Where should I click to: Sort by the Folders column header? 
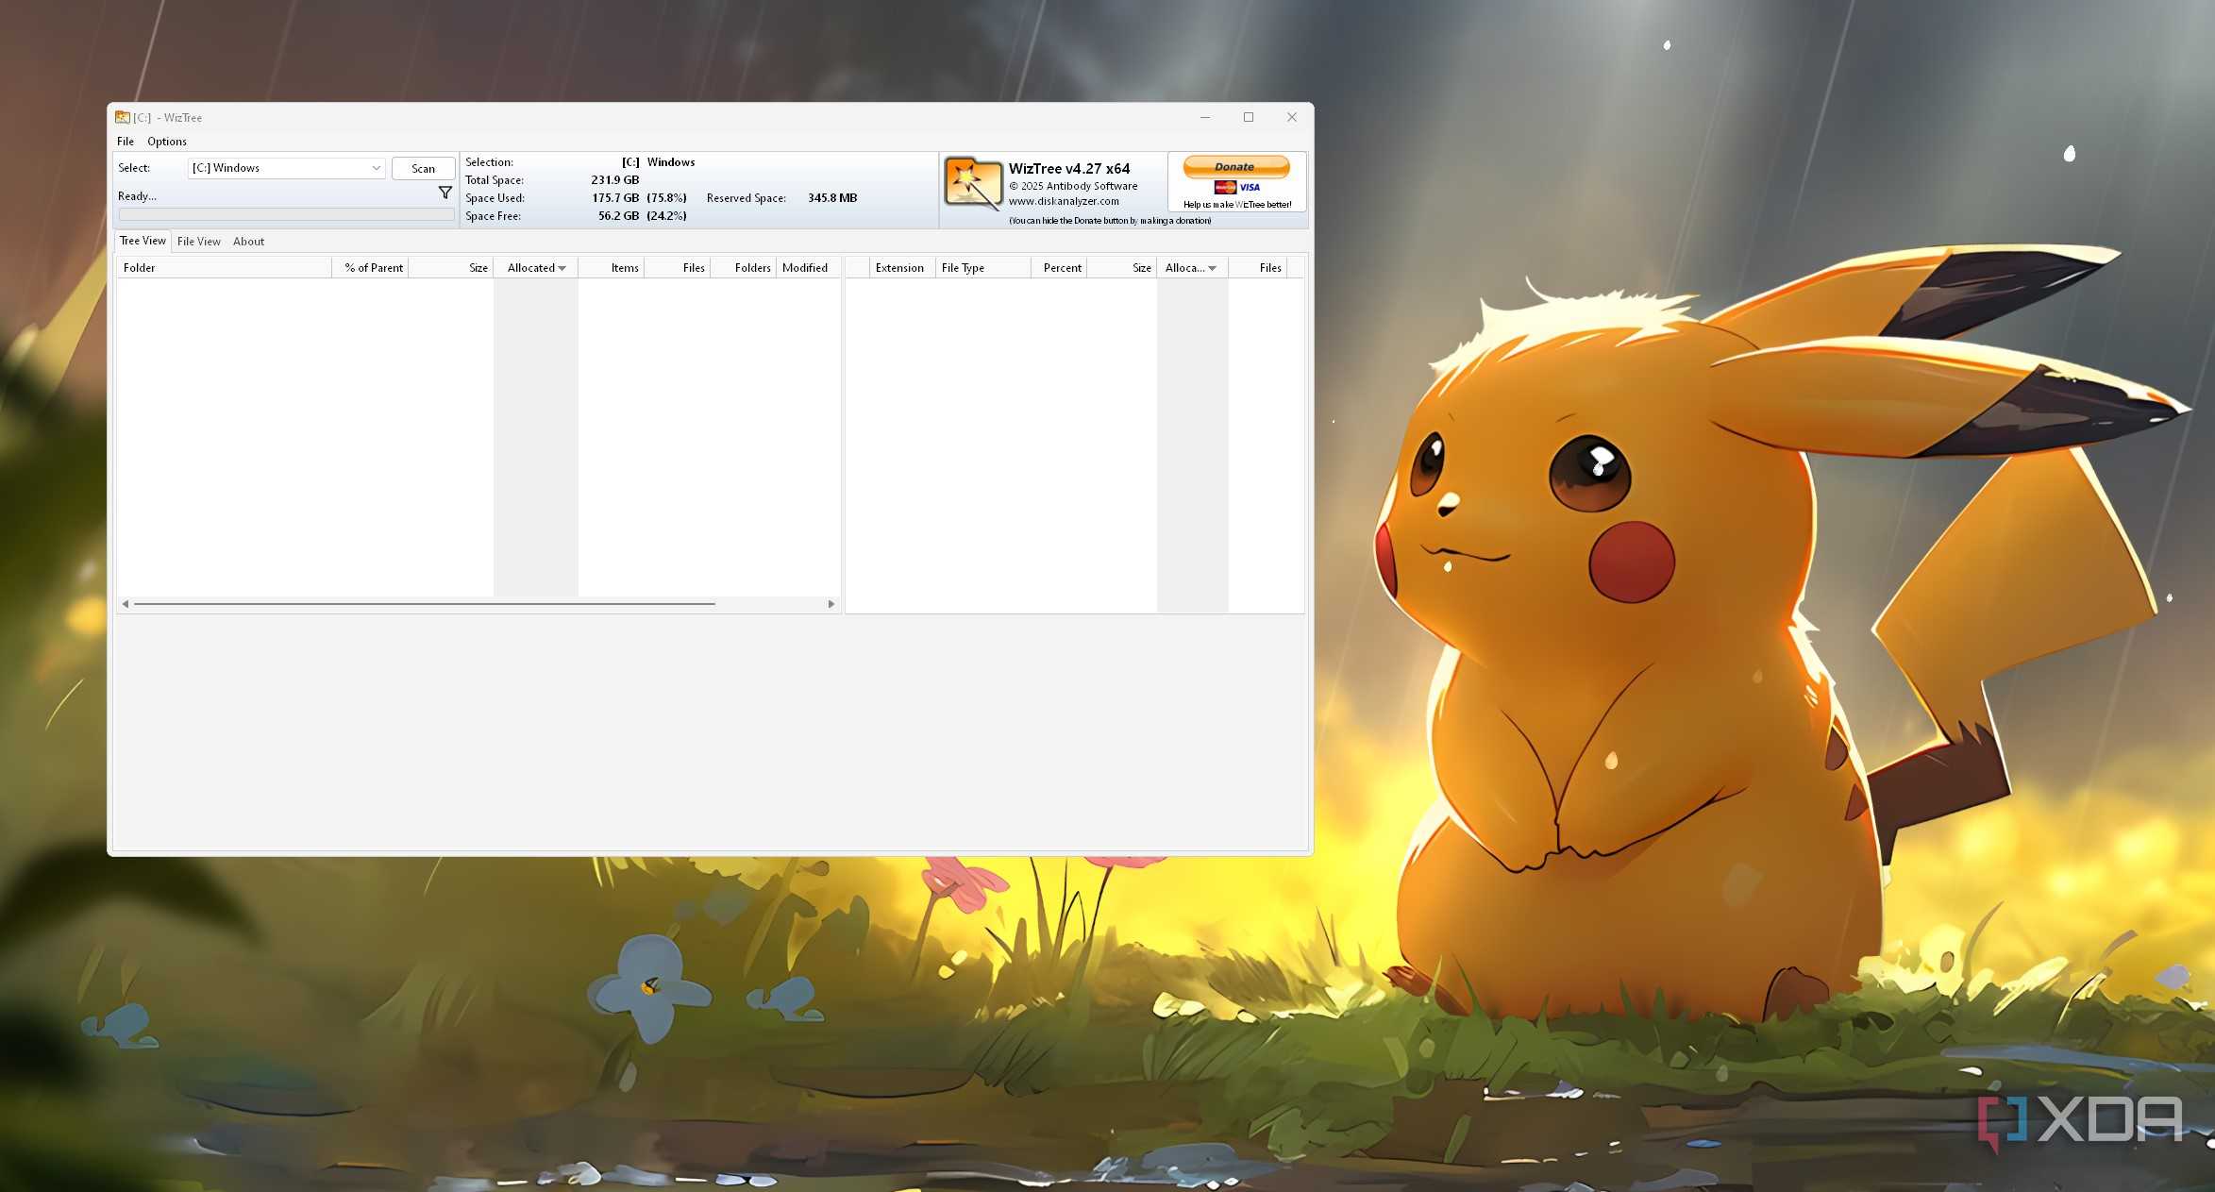coord(744,268)
